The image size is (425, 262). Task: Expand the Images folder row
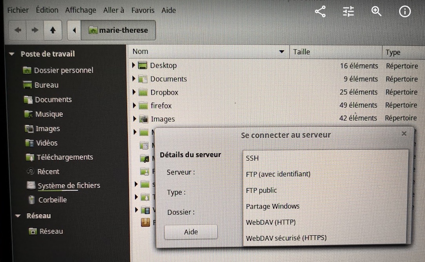tap(135, 119)
